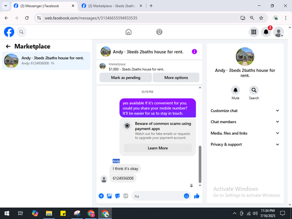Open the volume speaker tray icon
The width and height of the screenshot is (292, 219).
[x=255, y=213]
